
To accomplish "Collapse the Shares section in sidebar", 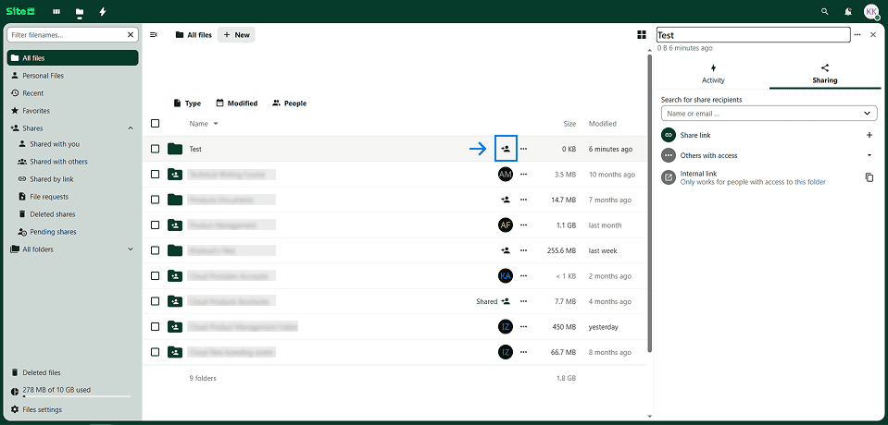I will point(130,128).
